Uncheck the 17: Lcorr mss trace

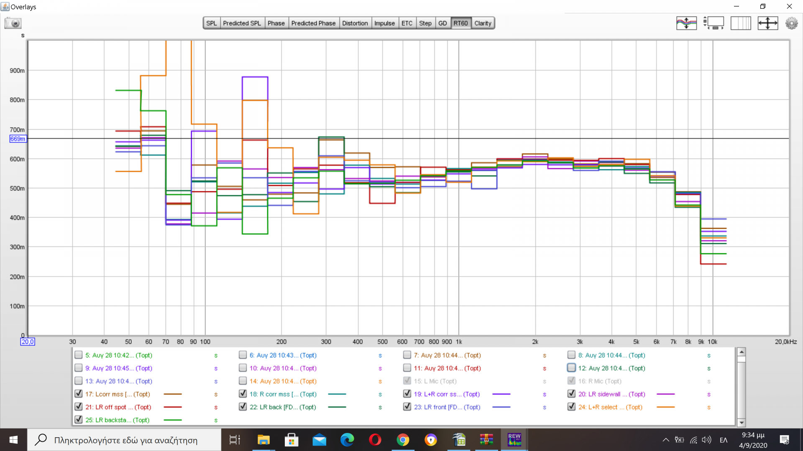(78, 394)
